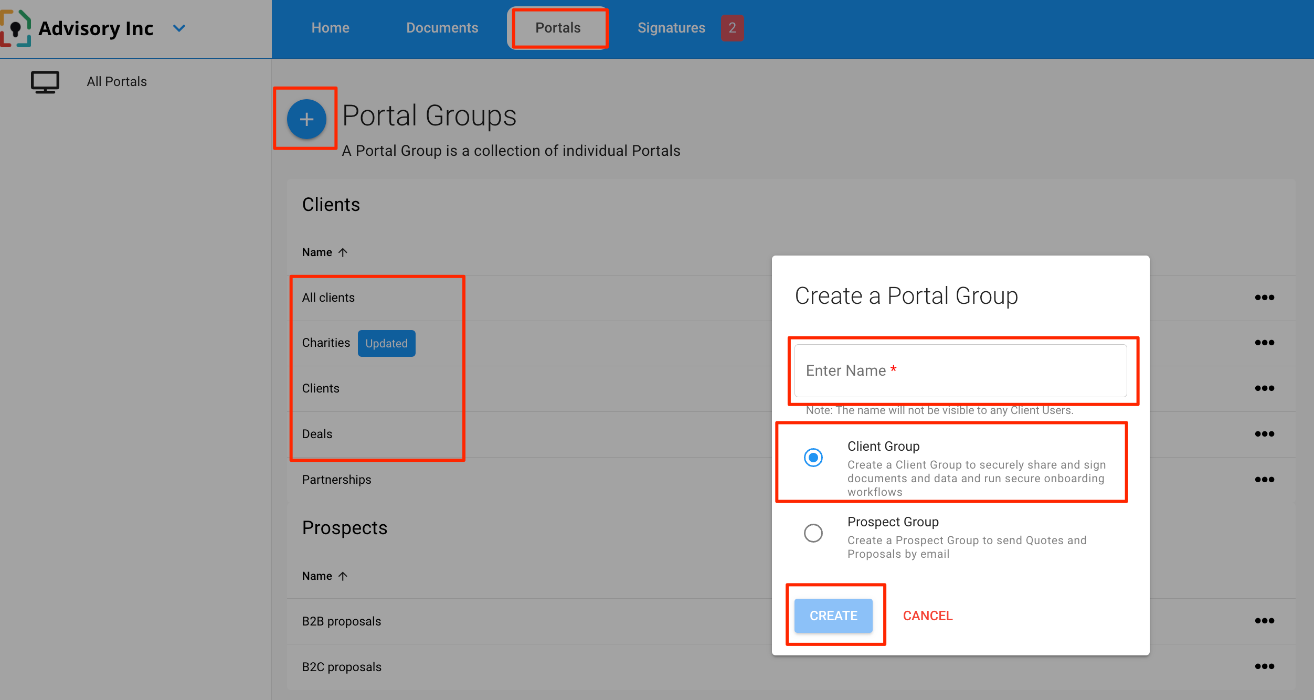The width and height of the screenshot is (1314, 700).
Task: Go to the Home tab
Action: pos(330,28)
